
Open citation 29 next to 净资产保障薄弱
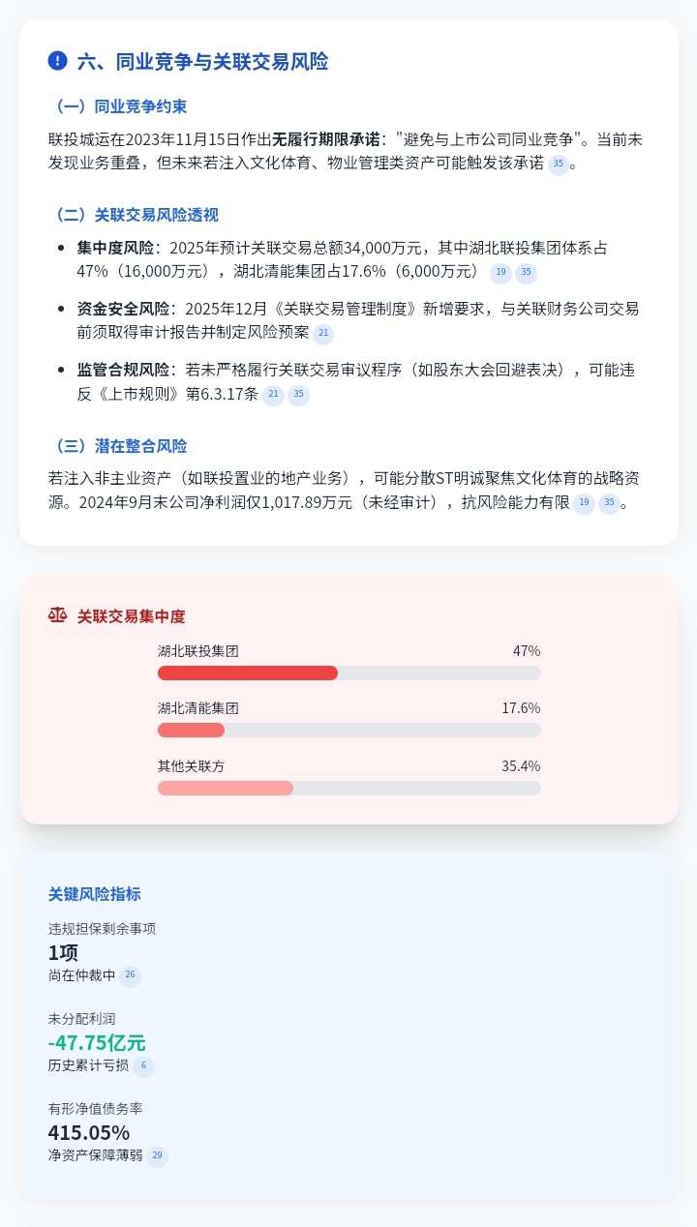click(x=157, y=1156)
